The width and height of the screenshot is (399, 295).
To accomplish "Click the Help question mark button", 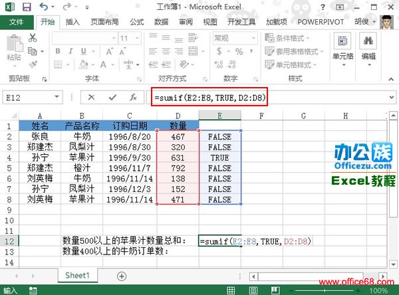I will [323, 7].
